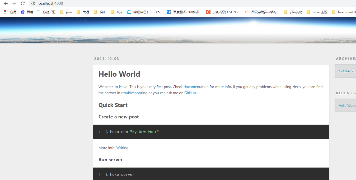Click the 2021-10-03 post date link
Screen dimensions: 356x180
pos(107,59)
